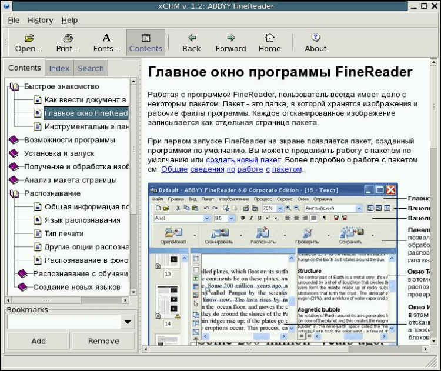Click the page view horizontal scrollbar thumb

(249, 349)
